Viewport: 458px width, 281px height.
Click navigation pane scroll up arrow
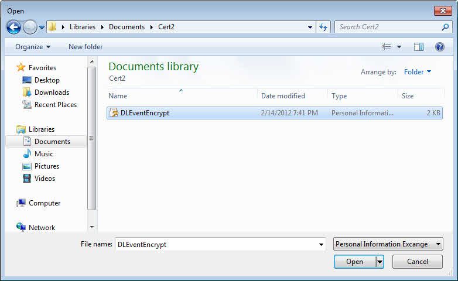pyautogui.click(x=92, y=61)
